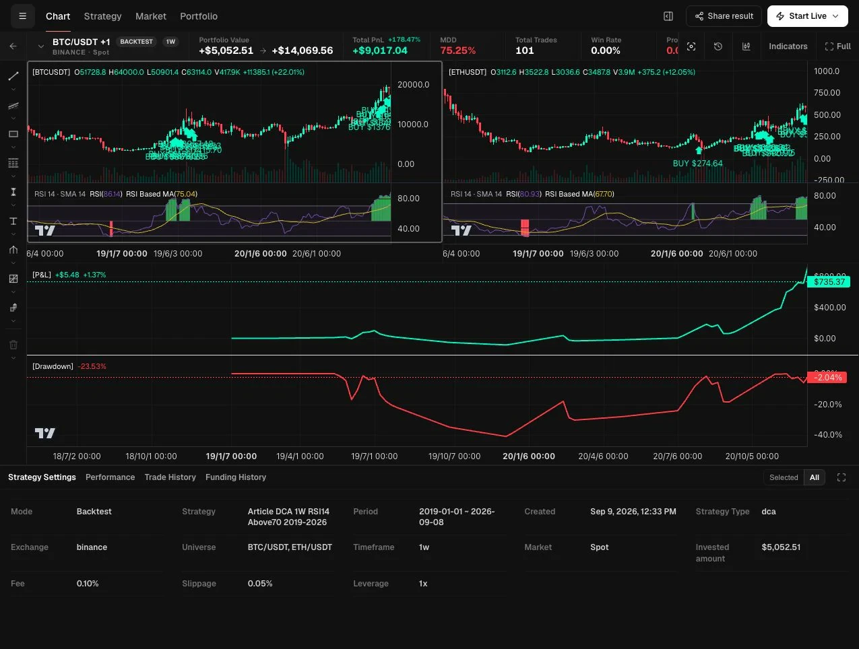Screen dimensions: 859x649
Task: Open the Market tab
Action: click(x=151, y=16)
